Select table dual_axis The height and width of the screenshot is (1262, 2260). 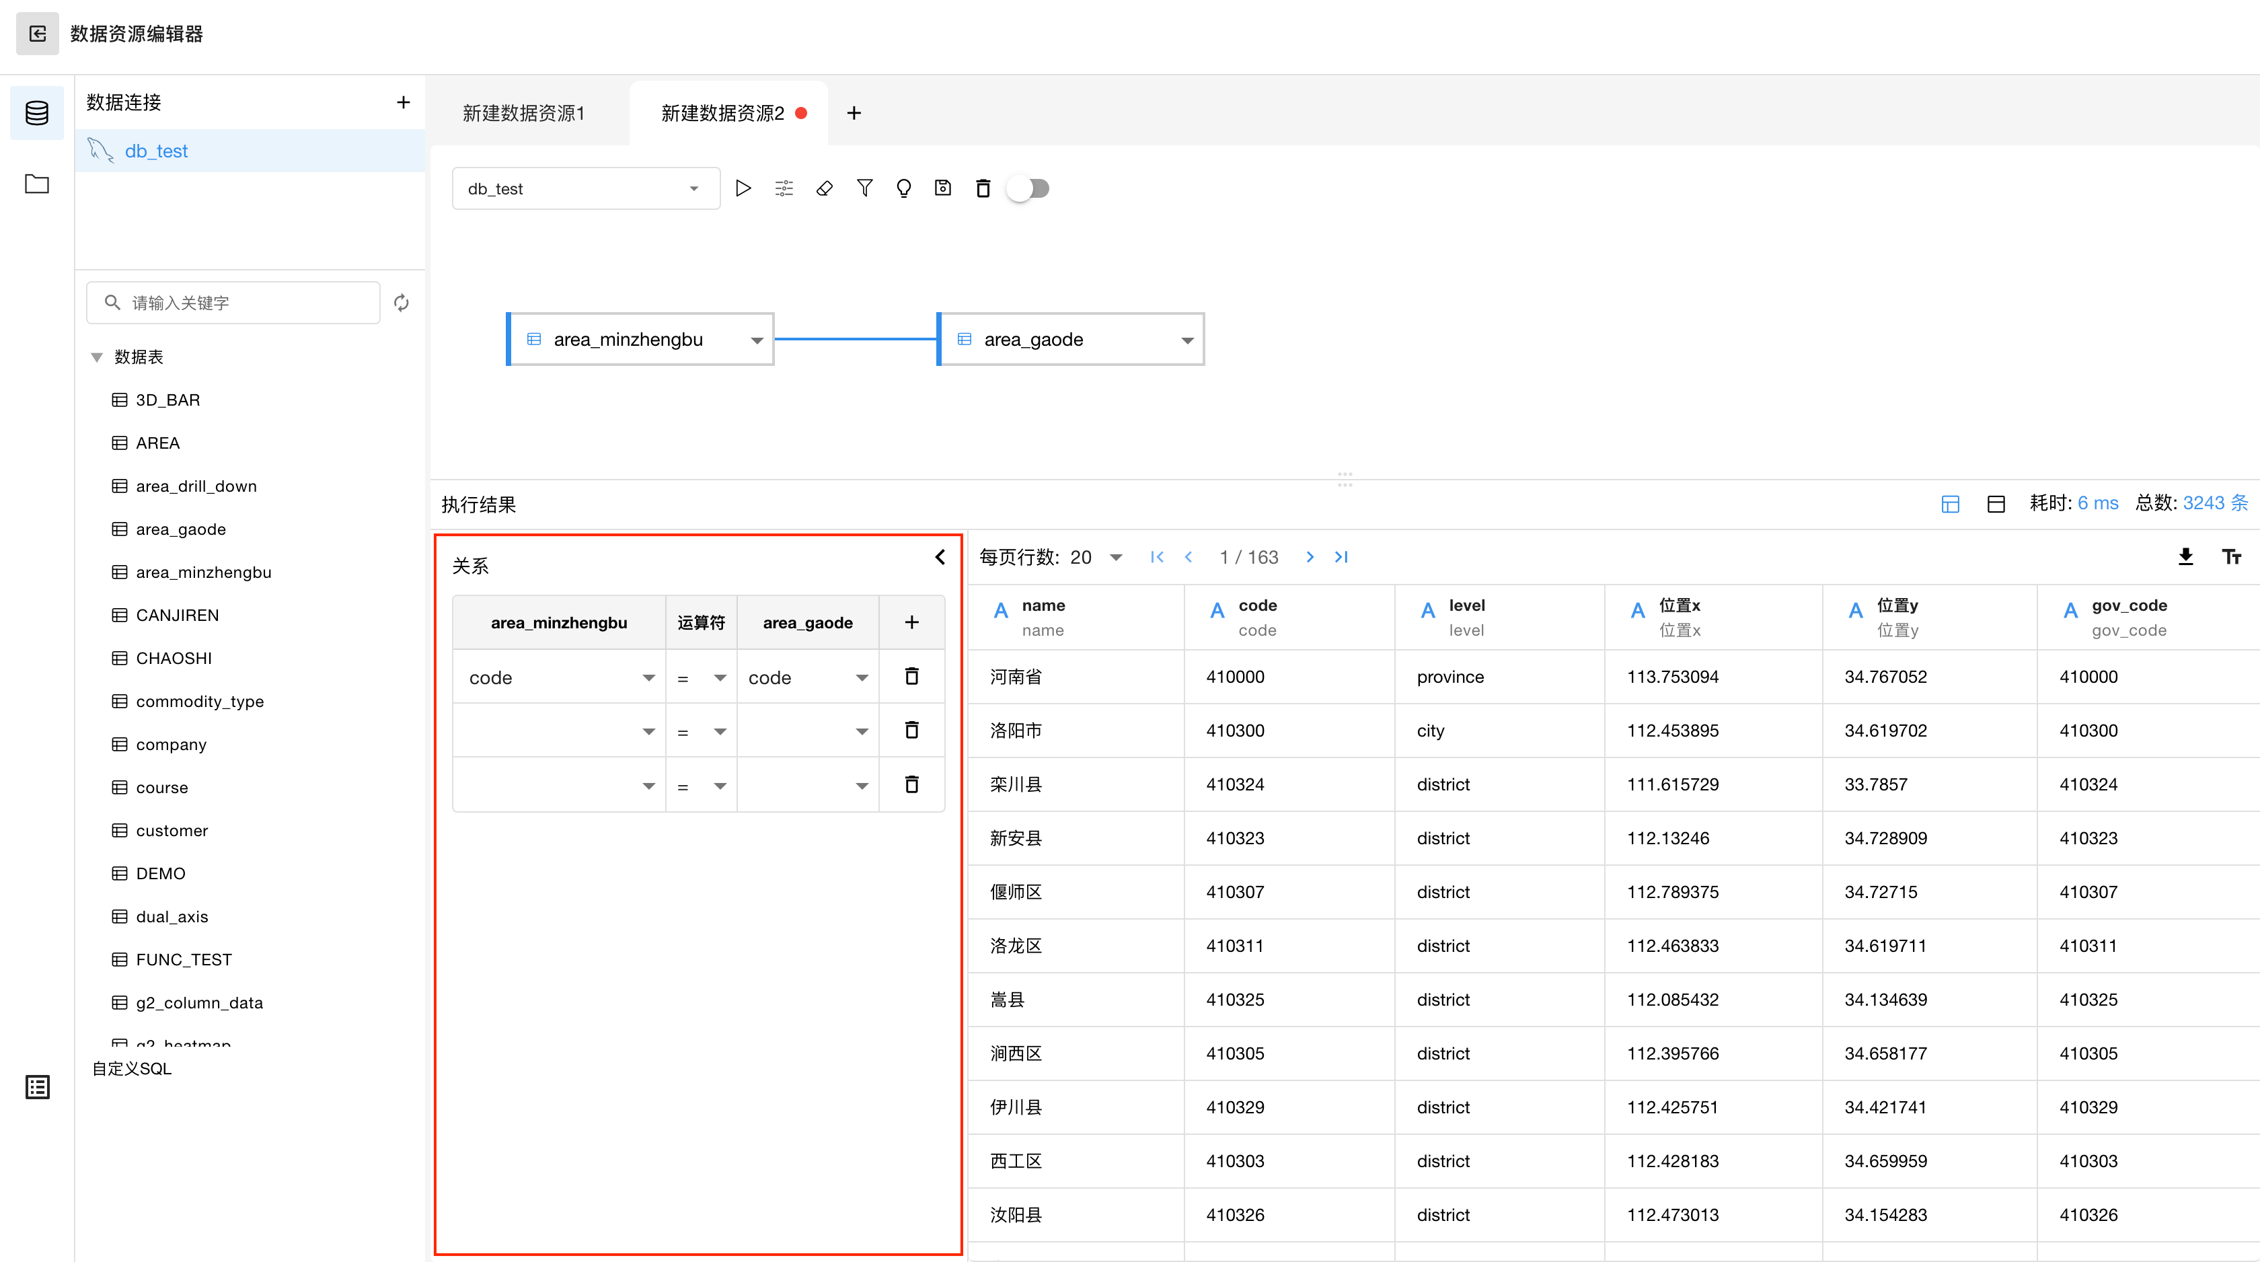[172, 916]
